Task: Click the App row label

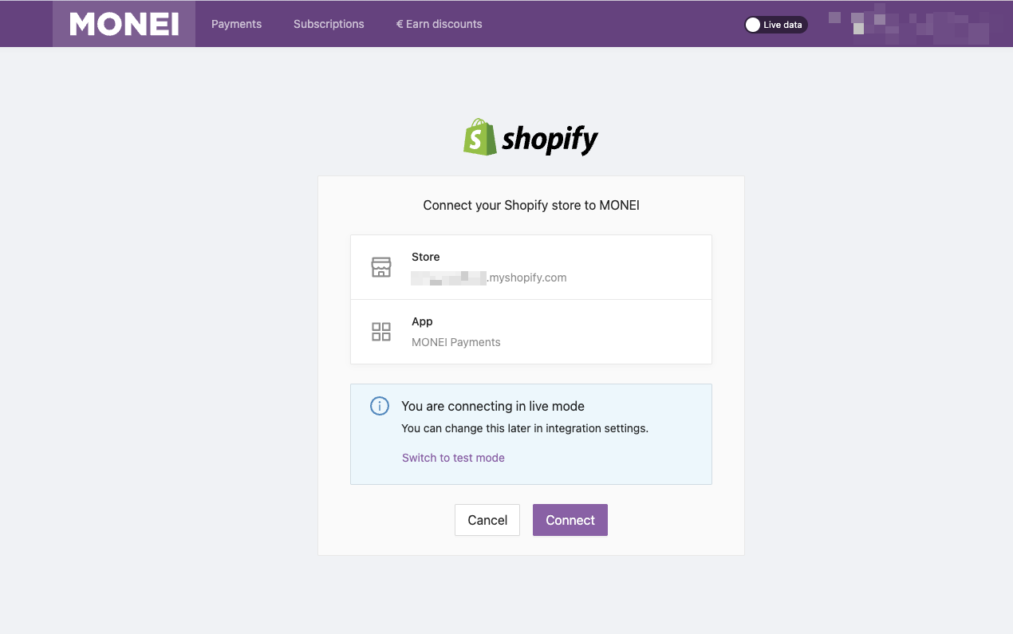Action: tap(422, 321)
